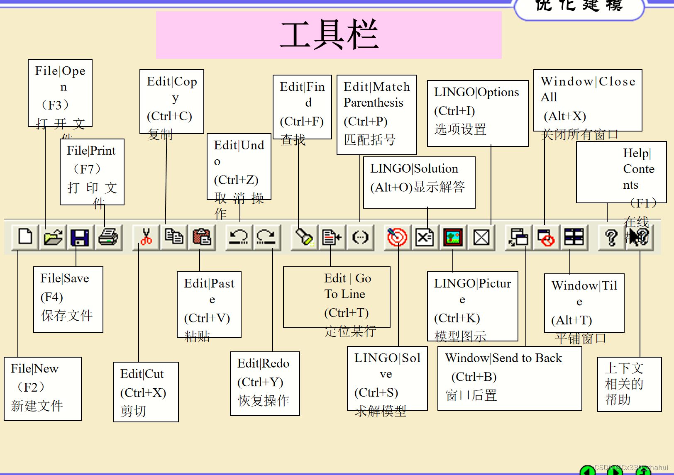Screen dimensions: 674x475
Task: Click the File|New (F2) label box
Action: point(43,389)
